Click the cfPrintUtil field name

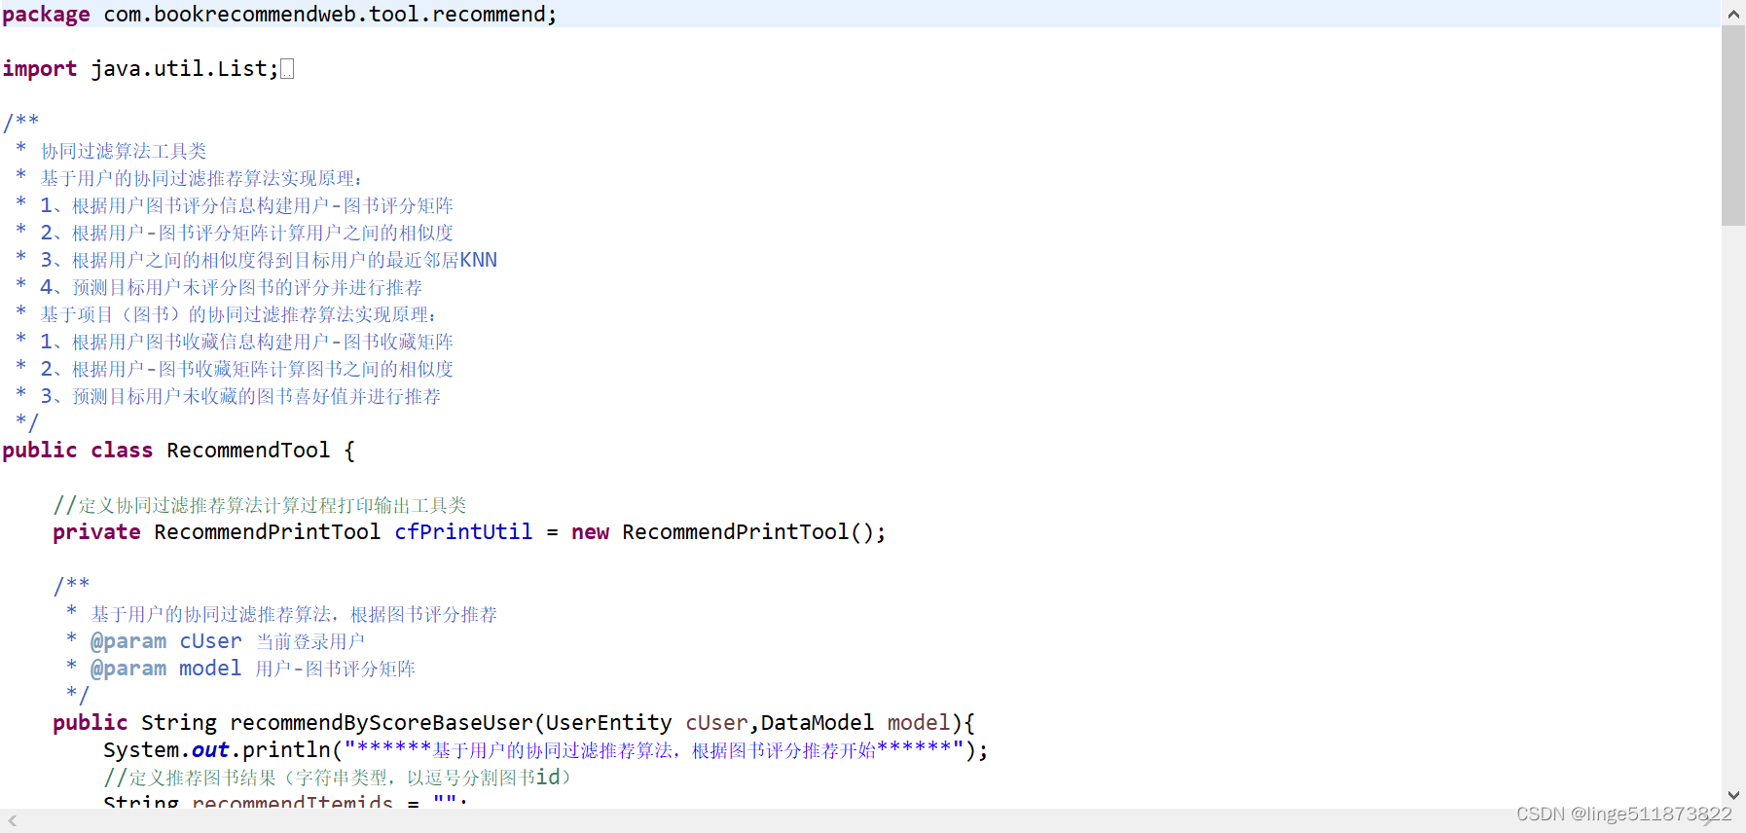point(463,532)
